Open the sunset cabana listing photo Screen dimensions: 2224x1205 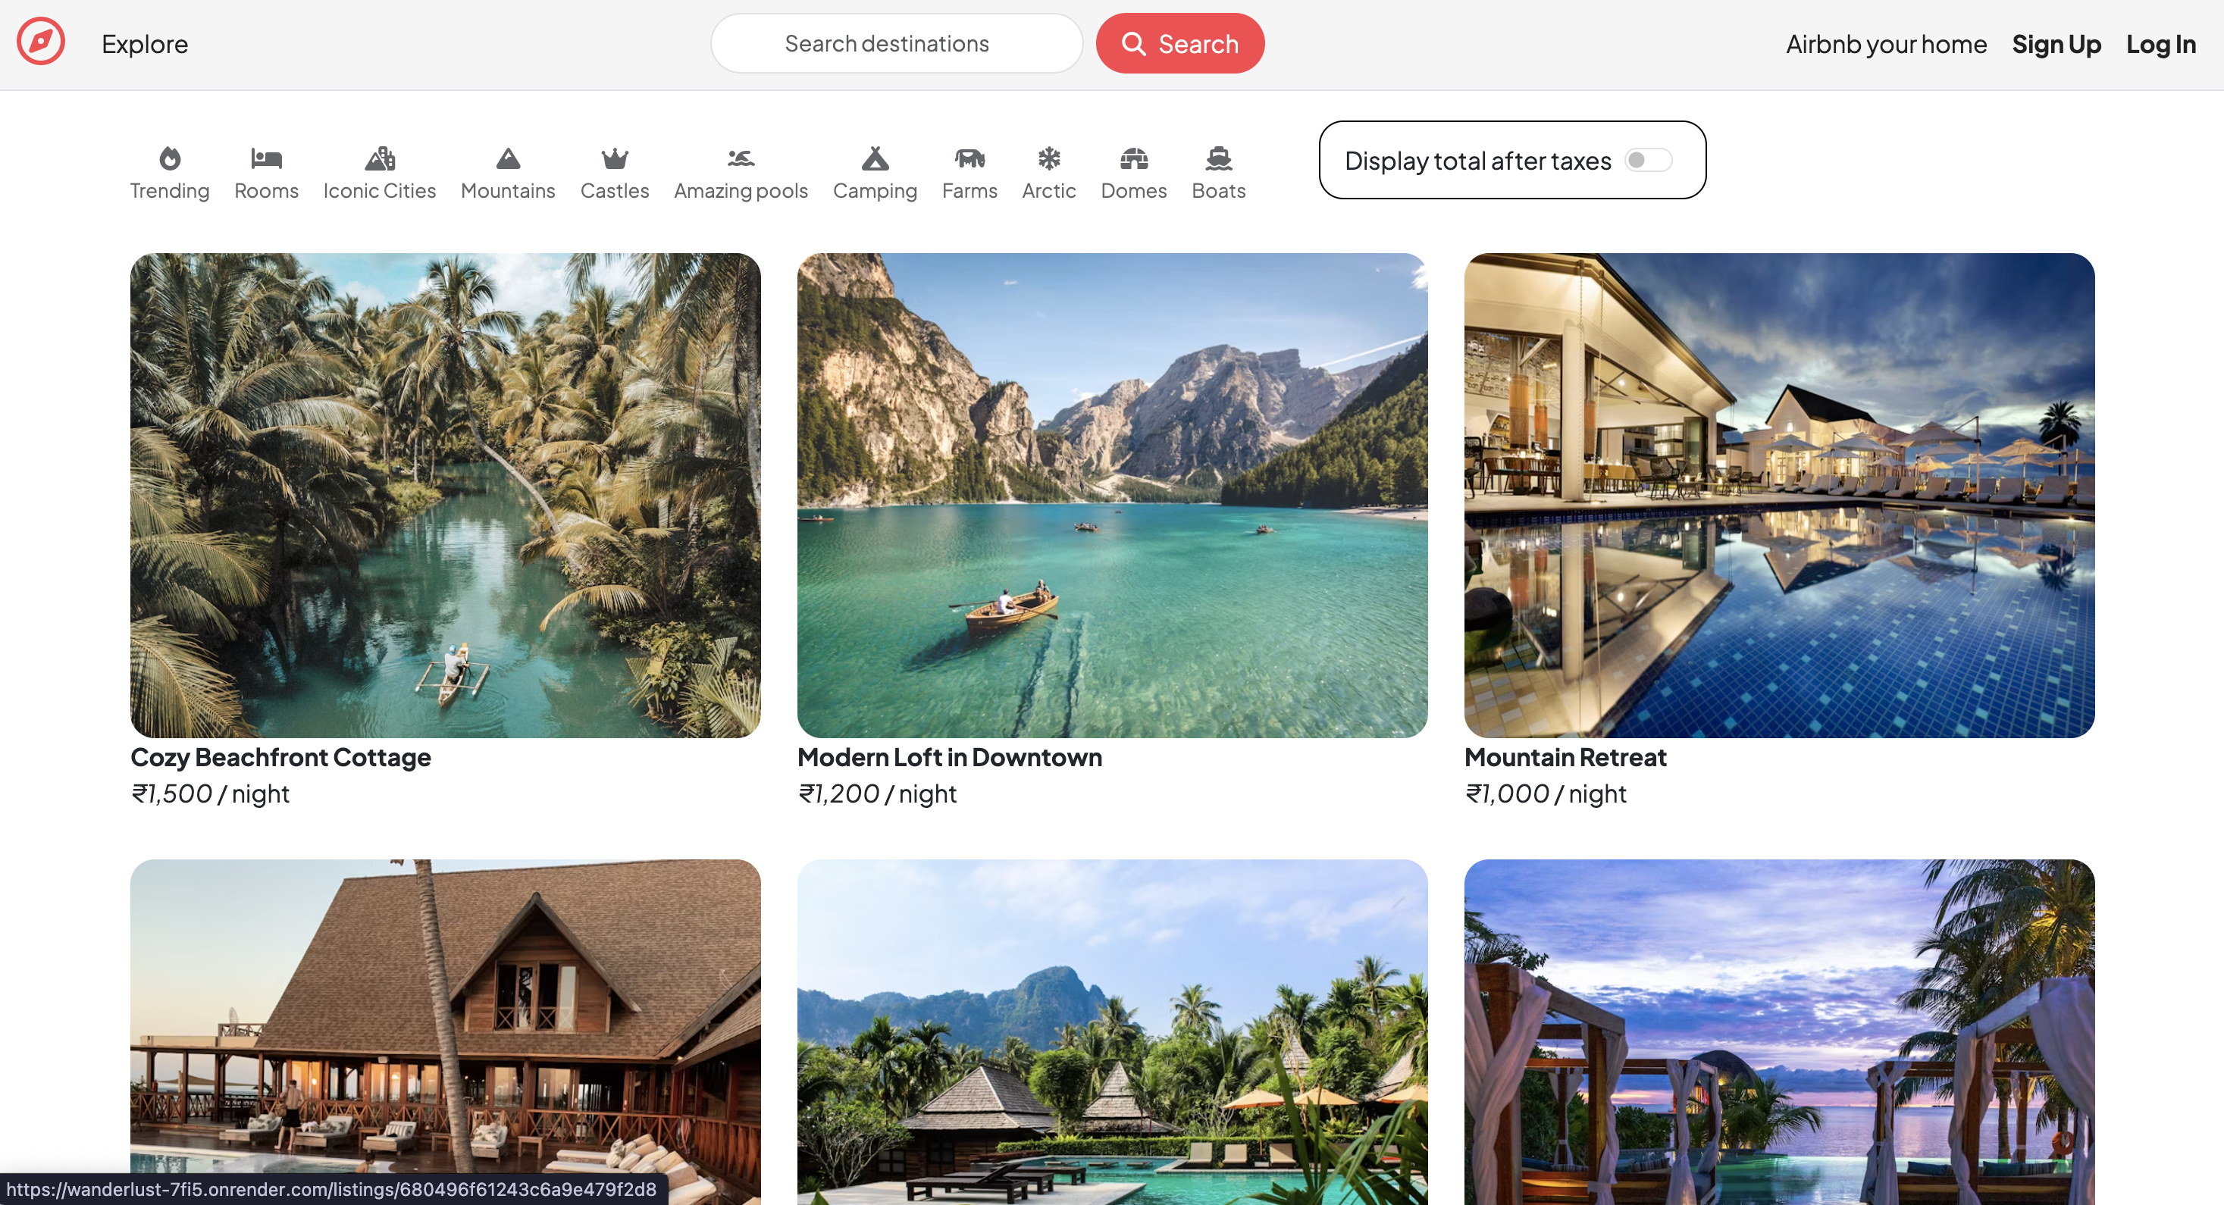click(1779, 1031)
